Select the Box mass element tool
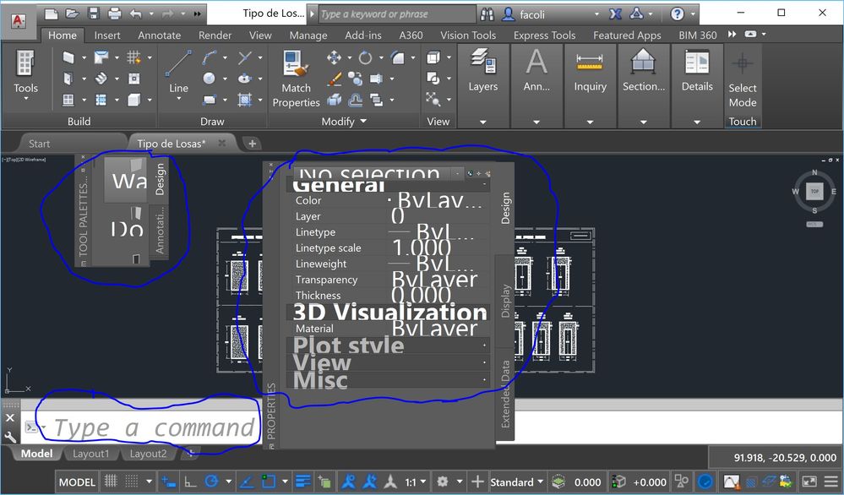844x495 pixels. (x=133, y=100)
